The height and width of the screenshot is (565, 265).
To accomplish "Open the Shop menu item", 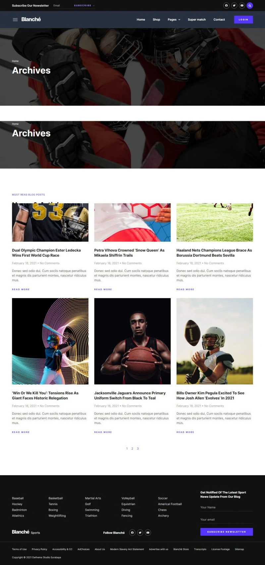I will [x=156, y=20].
